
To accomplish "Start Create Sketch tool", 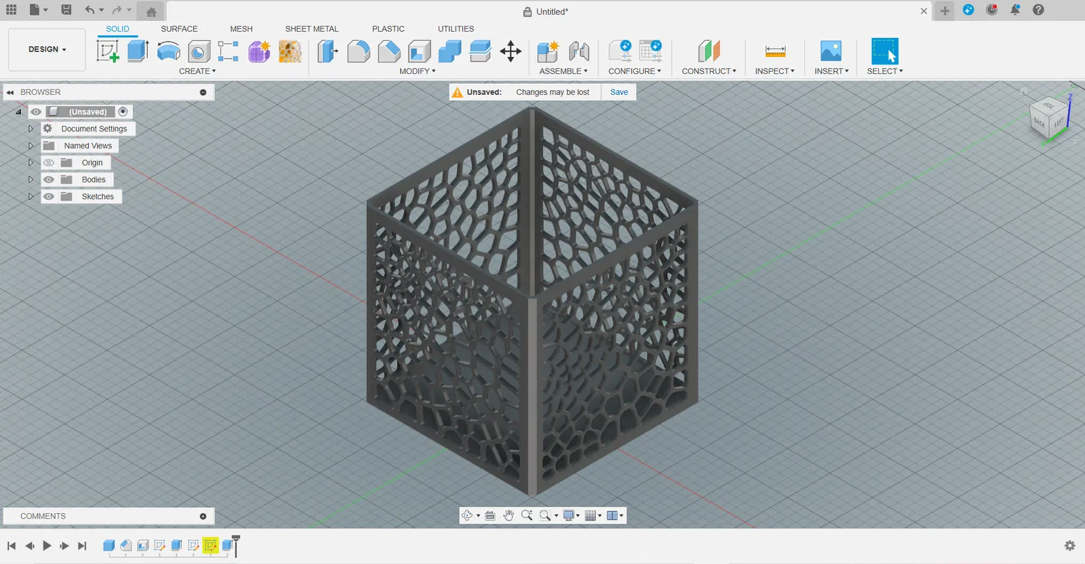I will coord(108,52).
